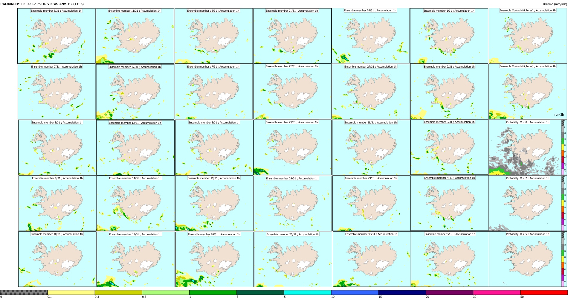Select the Ensemble member 4/31 map

click(x=450, y=203)
